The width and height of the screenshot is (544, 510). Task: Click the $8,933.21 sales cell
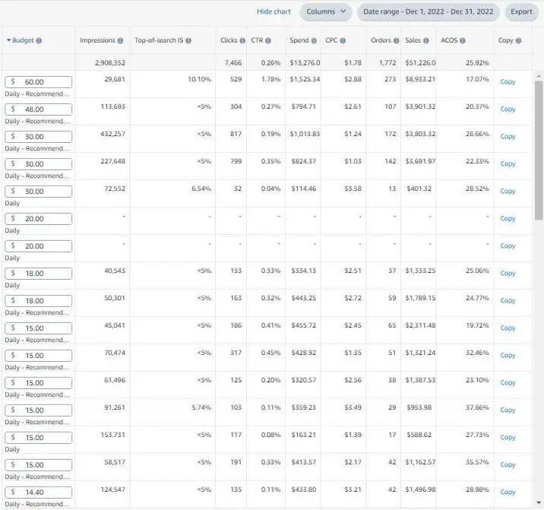(420, 79)
